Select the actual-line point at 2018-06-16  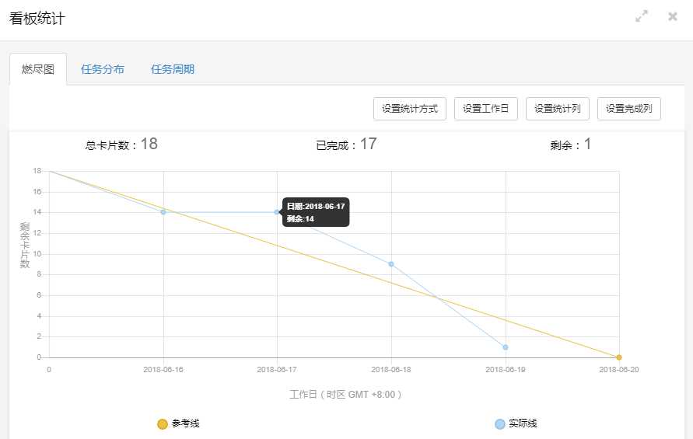(x=163, y=212)
